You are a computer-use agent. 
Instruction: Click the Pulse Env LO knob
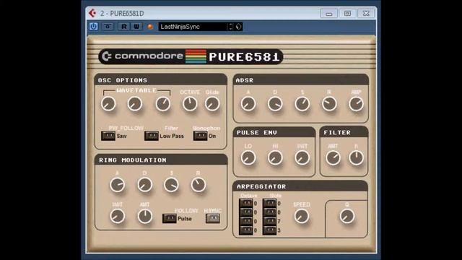coord(248,157)
